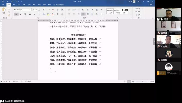Screen dimensions: 182x103
Task: Open the File menu tab
Action: [x=3, y=5]
